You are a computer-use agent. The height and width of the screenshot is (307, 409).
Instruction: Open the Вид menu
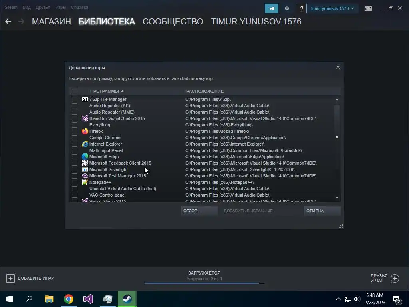[27, 7]
